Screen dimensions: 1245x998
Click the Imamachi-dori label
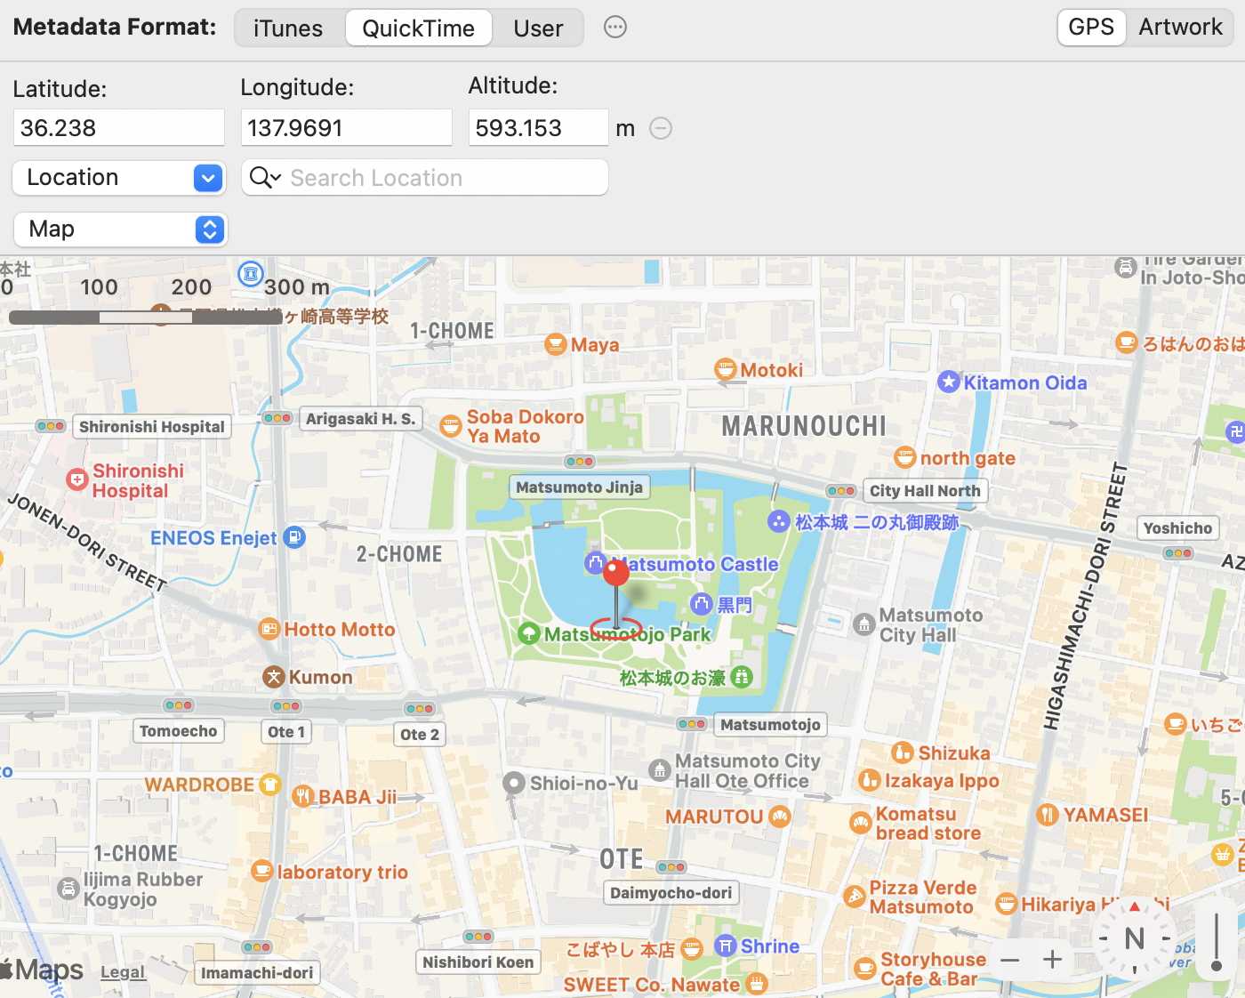pyautogui.click(x=257, y=972)
